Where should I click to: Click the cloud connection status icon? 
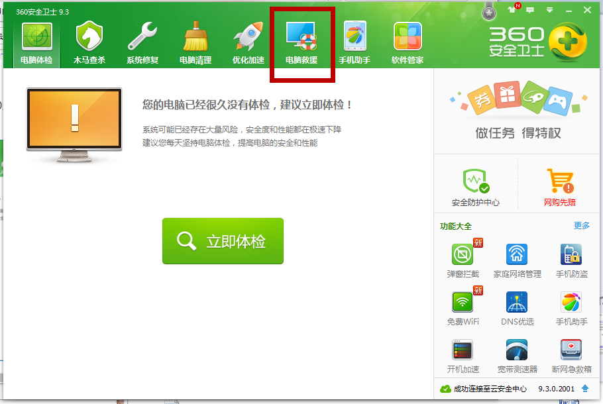click(445, 389)
